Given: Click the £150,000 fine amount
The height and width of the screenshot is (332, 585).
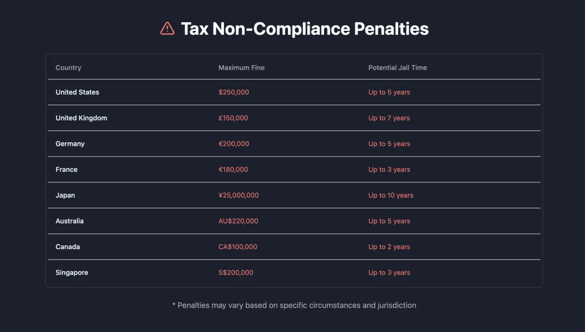Looking at the screenshot, I should (x=233, y=118).
